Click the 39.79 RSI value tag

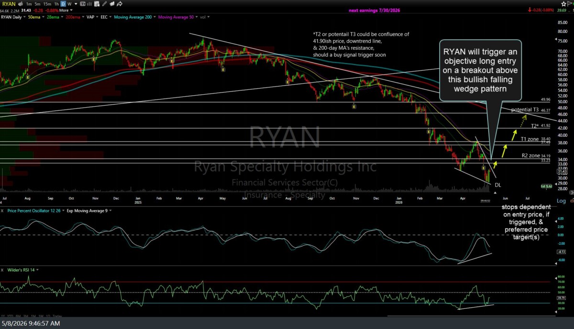(x=561, y=298)
